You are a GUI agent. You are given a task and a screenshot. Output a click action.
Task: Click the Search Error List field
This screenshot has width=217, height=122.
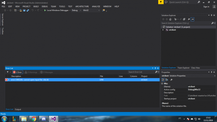tap(142, 72)
